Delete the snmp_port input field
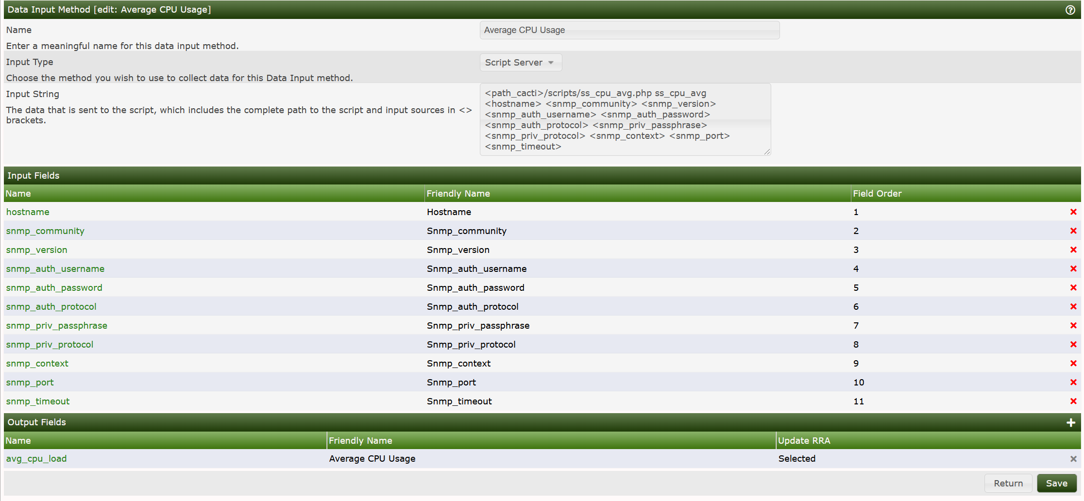Image resolution: width=1084 pixels, height=501 pixels. (x=1073, y=382)
